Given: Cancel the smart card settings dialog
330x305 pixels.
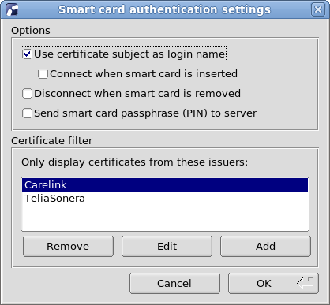Looking at the screenshot, I should (174, 284).
